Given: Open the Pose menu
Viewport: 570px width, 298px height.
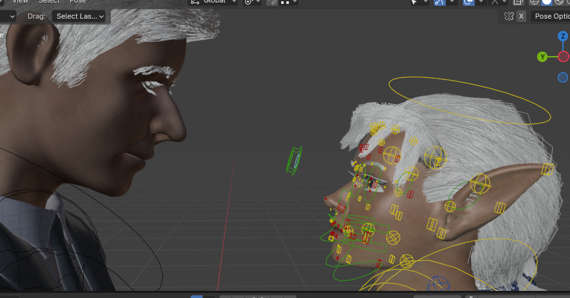Looking at the screenshot, I should click(77, 2).
